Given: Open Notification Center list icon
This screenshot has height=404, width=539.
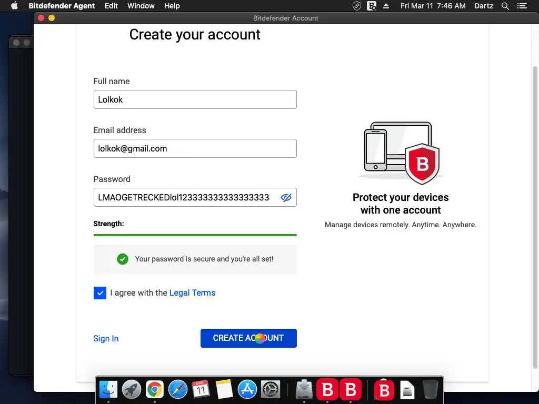Looking at the screenshot, I should click(522, 6).
